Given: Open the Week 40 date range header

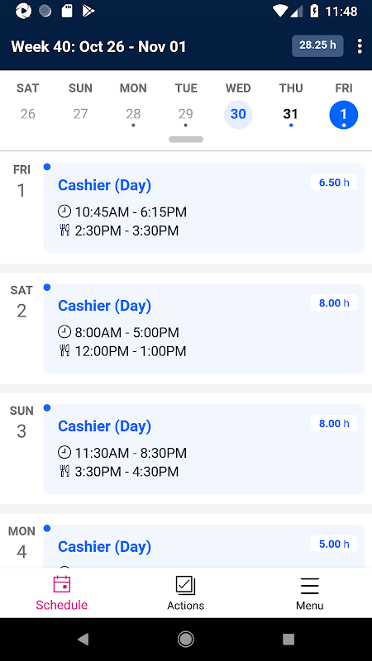Looking at the screenshot, I should click(98, 46).
